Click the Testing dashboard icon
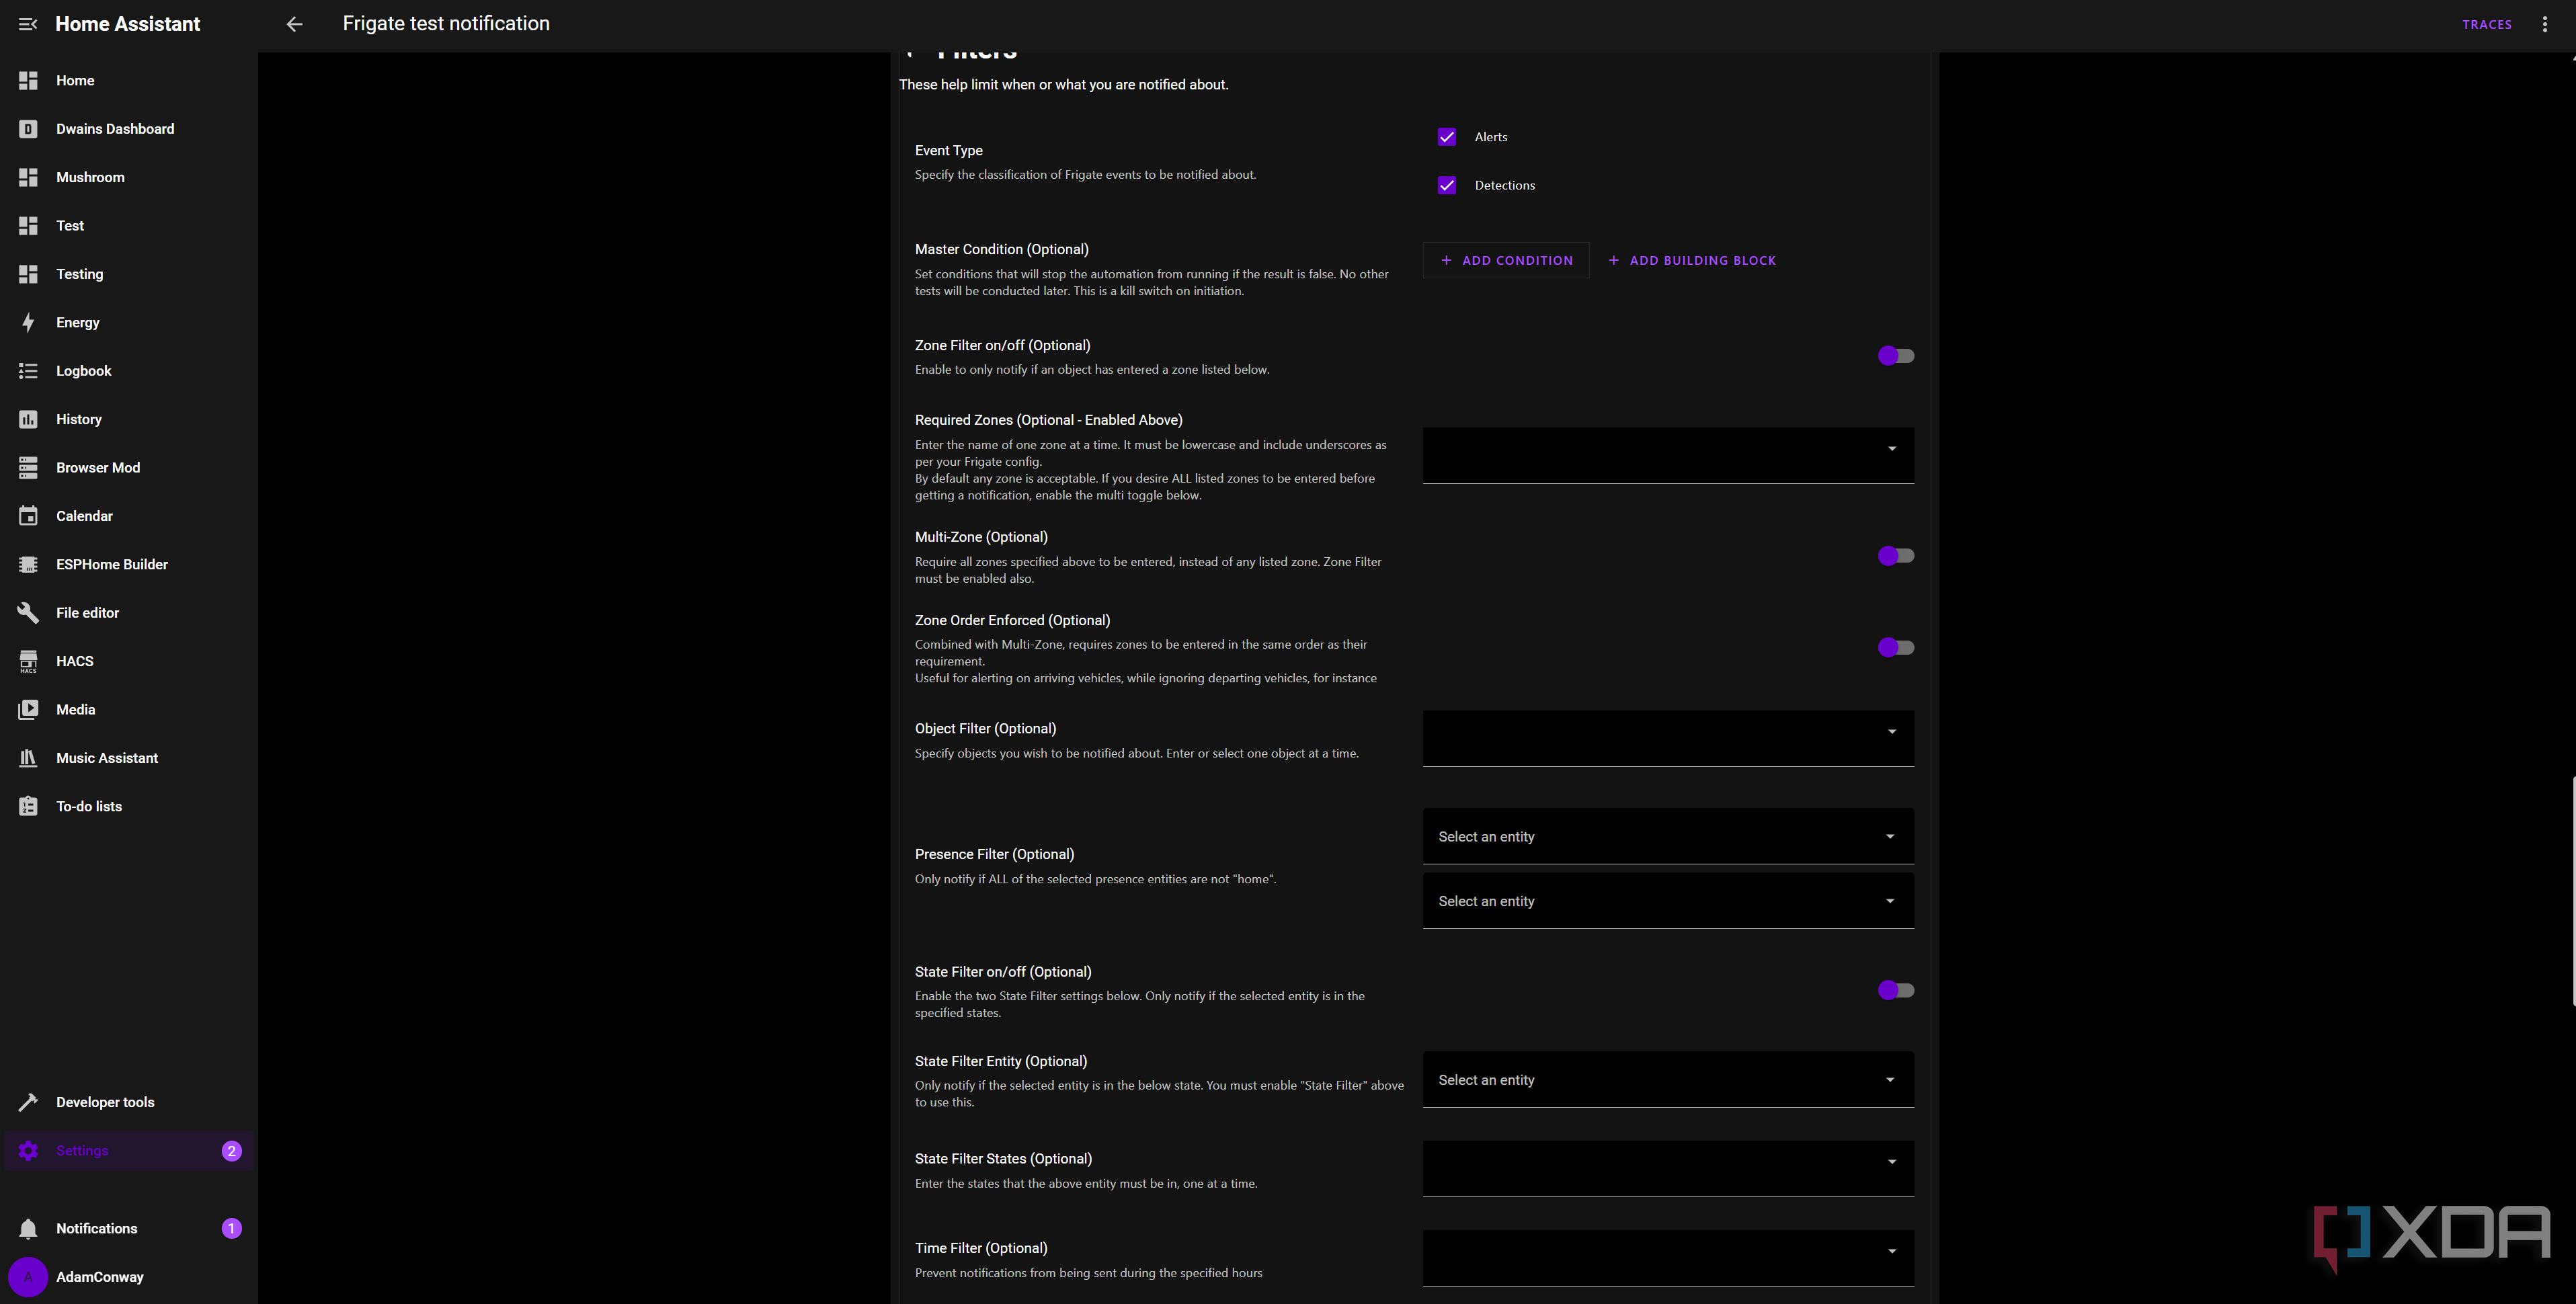This screenshot has height=1304, width=2576. click(x=28, y=274)
